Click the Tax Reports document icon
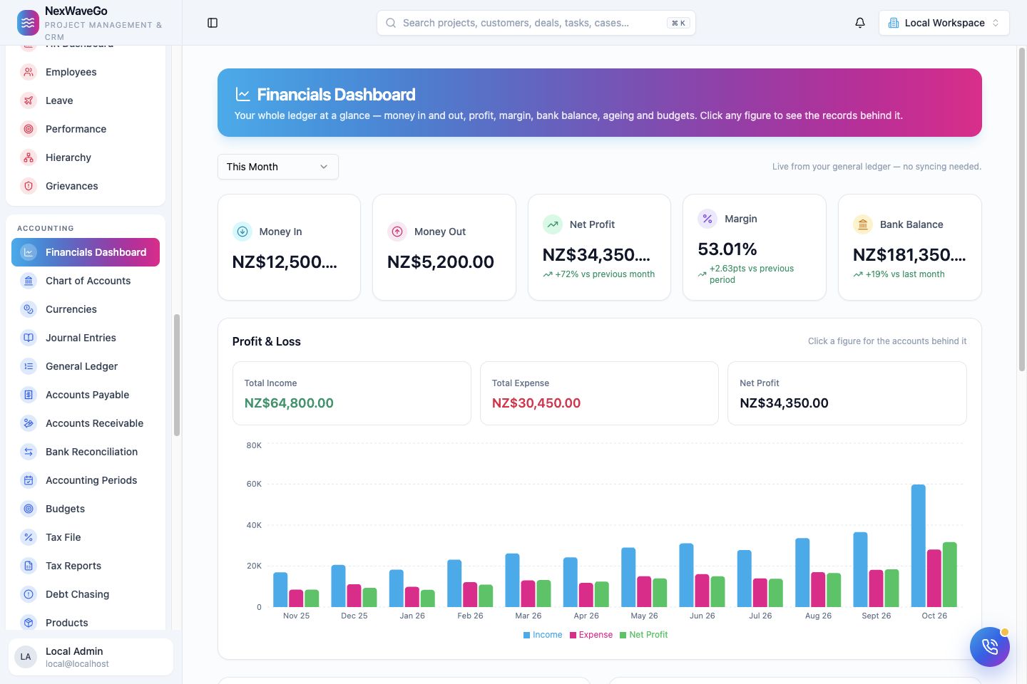Viewport: 1027px width, 684px height. coord(29,566)
